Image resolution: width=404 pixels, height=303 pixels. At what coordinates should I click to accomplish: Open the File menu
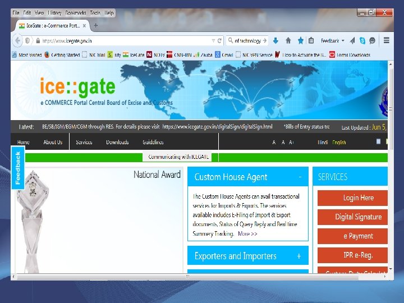click(16, 12)
